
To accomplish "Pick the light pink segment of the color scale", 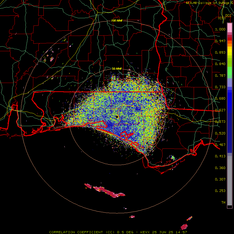I will pos(230,28).
